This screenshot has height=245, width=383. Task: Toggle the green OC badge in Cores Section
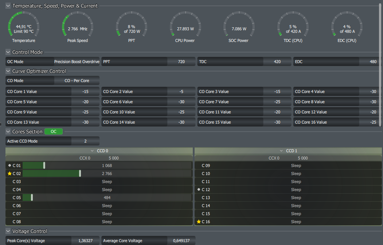point(54,132)
